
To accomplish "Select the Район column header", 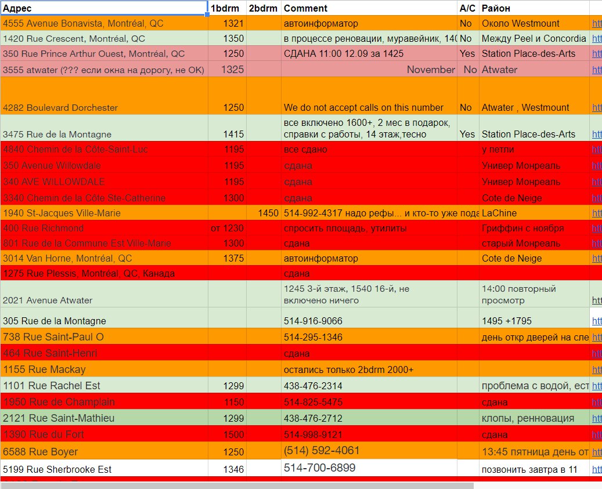I will pos(534,8).
